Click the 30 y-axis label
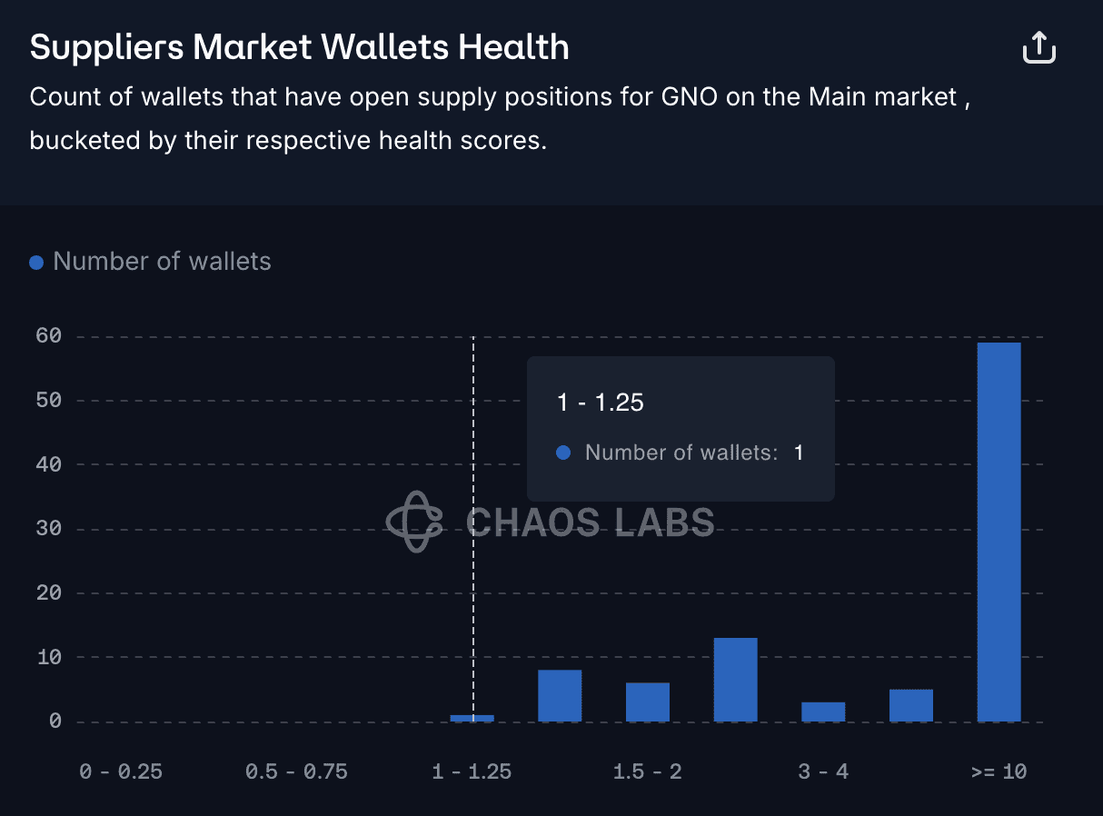1103x816 pixels. 49,529
